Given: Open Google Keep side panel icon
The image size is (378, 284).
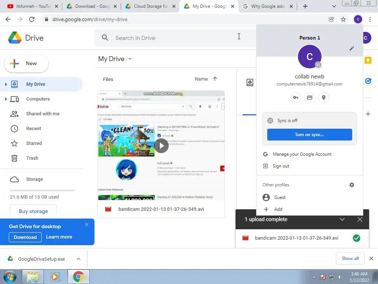Looking at the screenshot, I should pos(368,60).
